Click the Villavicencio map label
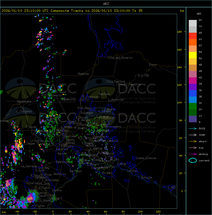 pos(51,95)
